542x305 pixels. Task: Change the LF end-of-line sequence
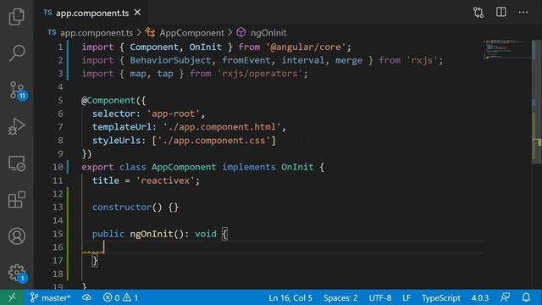406,297
